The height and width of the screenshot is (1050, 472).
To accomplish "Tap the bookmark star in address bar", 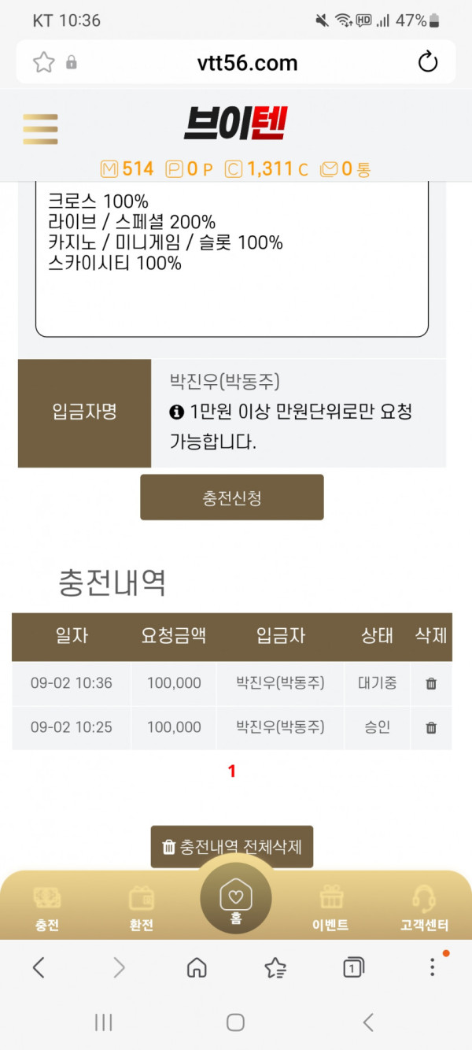I will coord(43,62).
